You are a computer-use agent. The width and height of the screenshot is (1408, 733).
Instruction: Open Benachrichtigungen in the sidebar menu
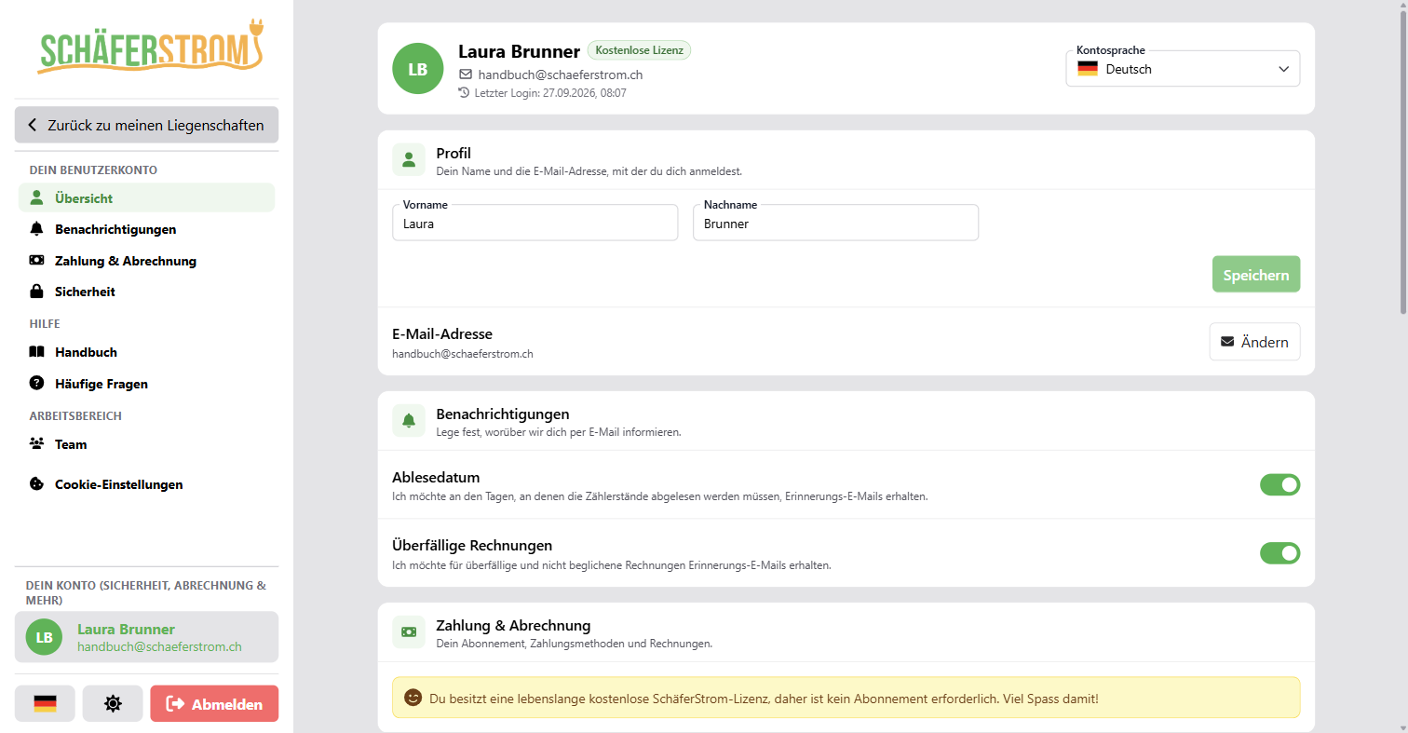click(146, 229)
